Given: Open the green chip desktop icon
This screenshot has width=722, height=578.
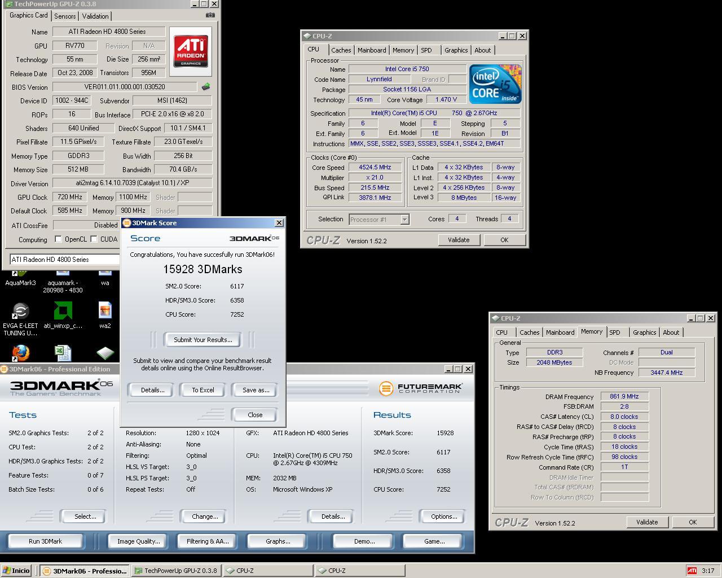Looking at the screenshot, I should (x=105, y=353).
